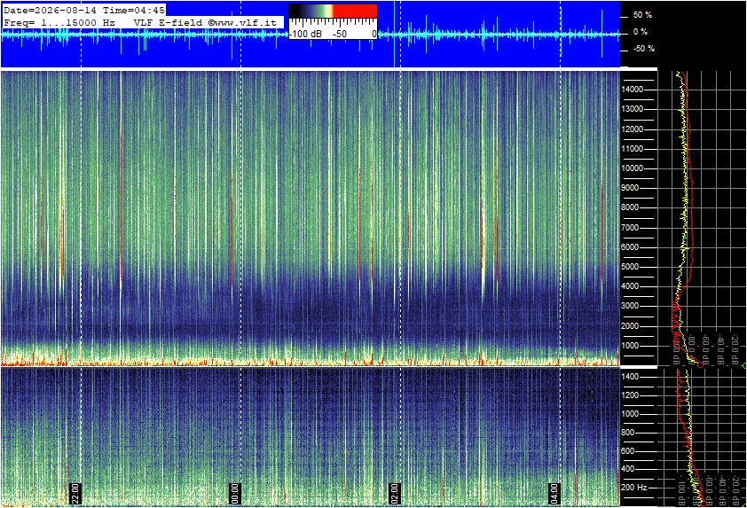Click the Time=04:45 header text
This screenshot has width=747, height=508.
134,11
